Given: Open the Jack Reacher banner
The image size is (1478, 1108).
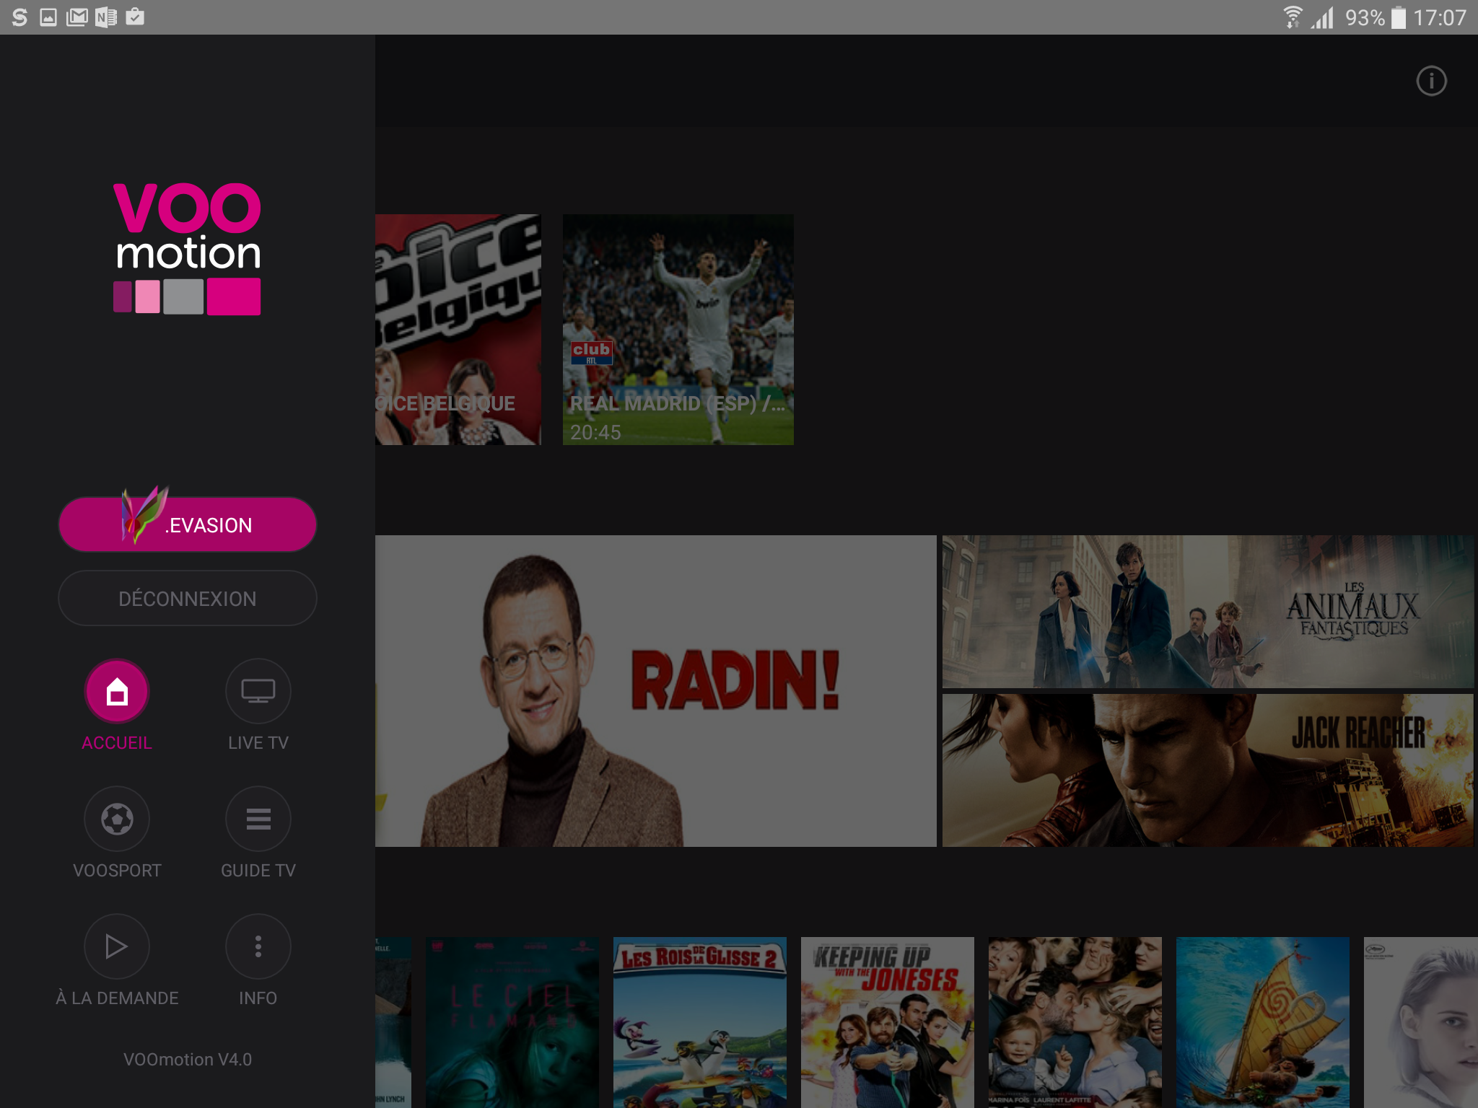Looking at the screenshot, I should pos(1207,770).
